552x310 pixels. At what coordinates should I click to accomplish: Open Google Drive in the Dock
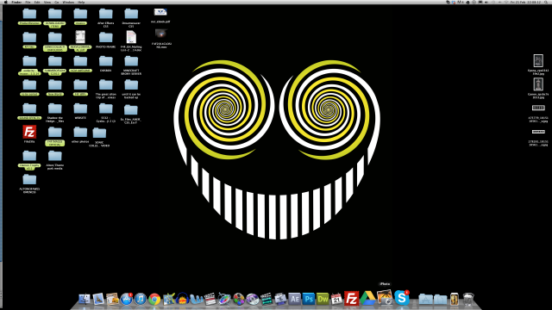tap(368, 299)
